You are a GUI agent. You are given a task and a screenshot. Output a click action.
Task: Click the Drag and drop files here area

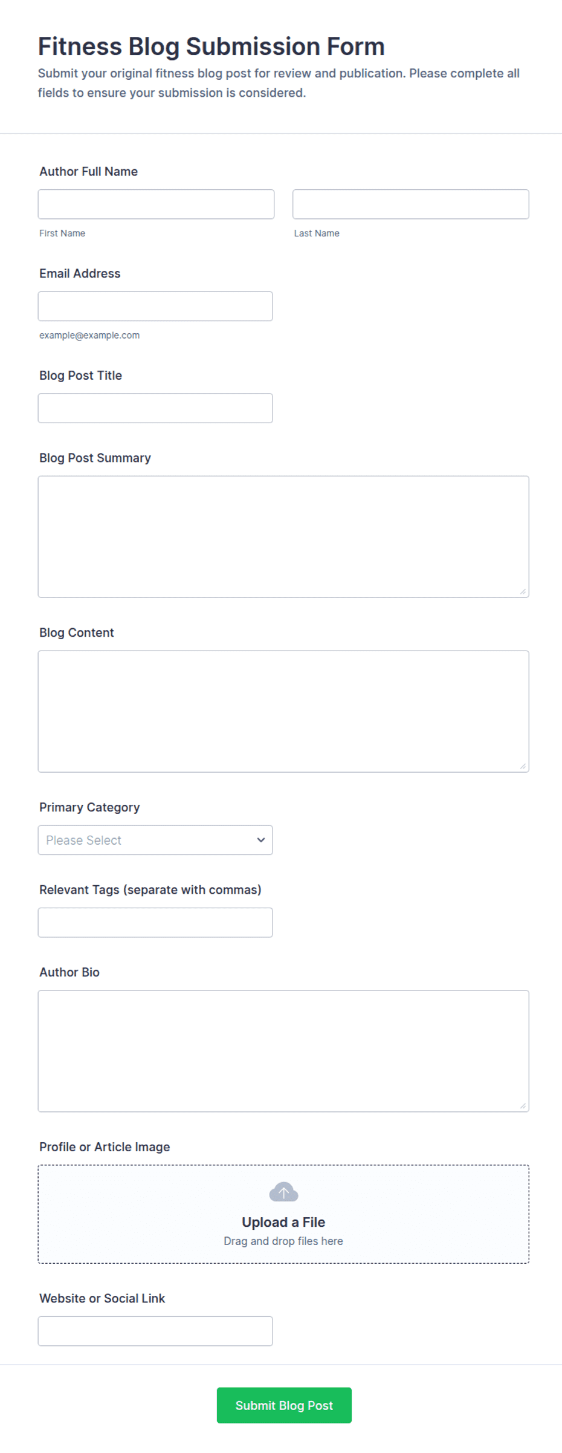(283, 1241)
